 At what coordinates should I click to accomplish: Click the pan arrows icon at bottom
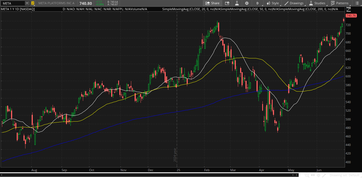point(313,175)
